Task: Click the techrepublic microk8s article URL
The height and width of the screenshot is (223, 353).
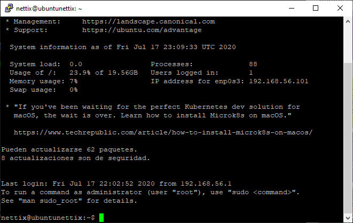Action: [163, 132]
